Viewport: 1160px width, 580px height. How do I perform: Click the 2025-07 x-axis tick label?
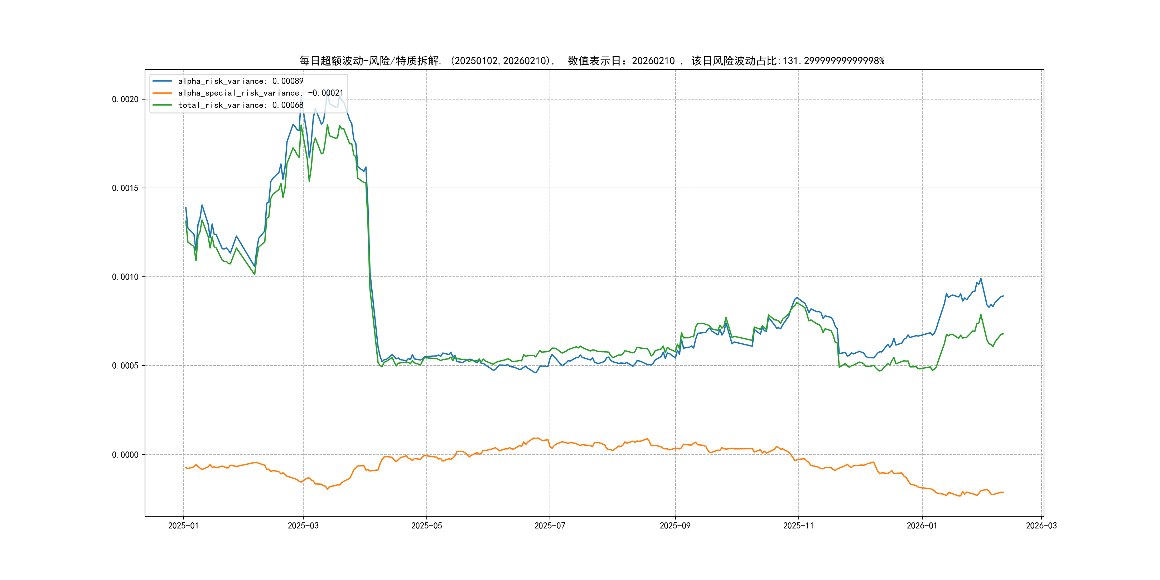pos(549,526)
